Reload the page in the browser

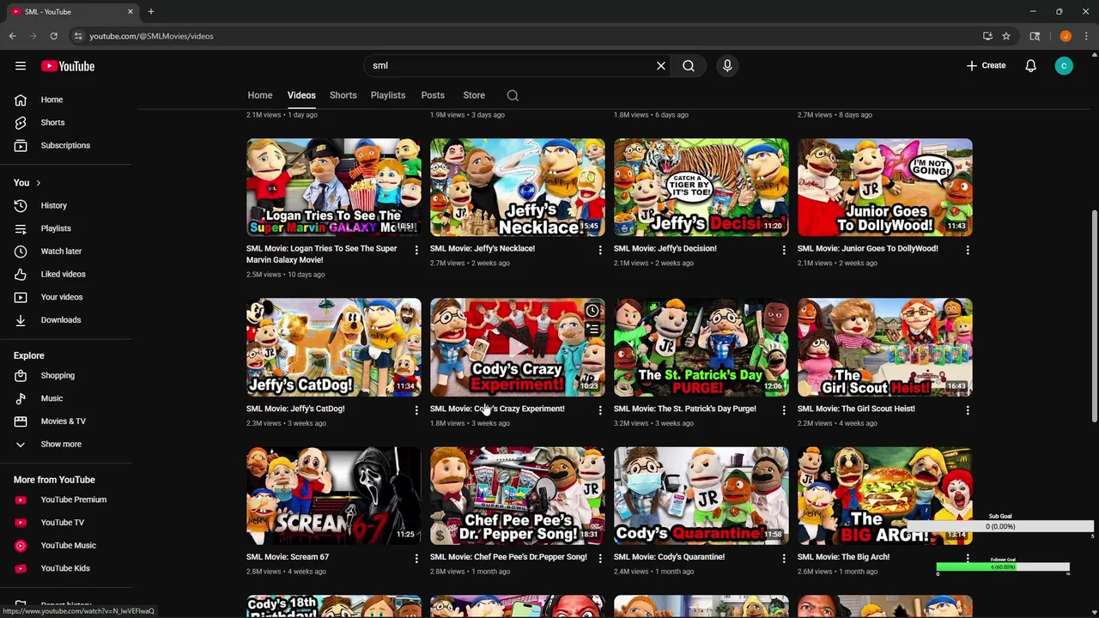tap(53, 36)
